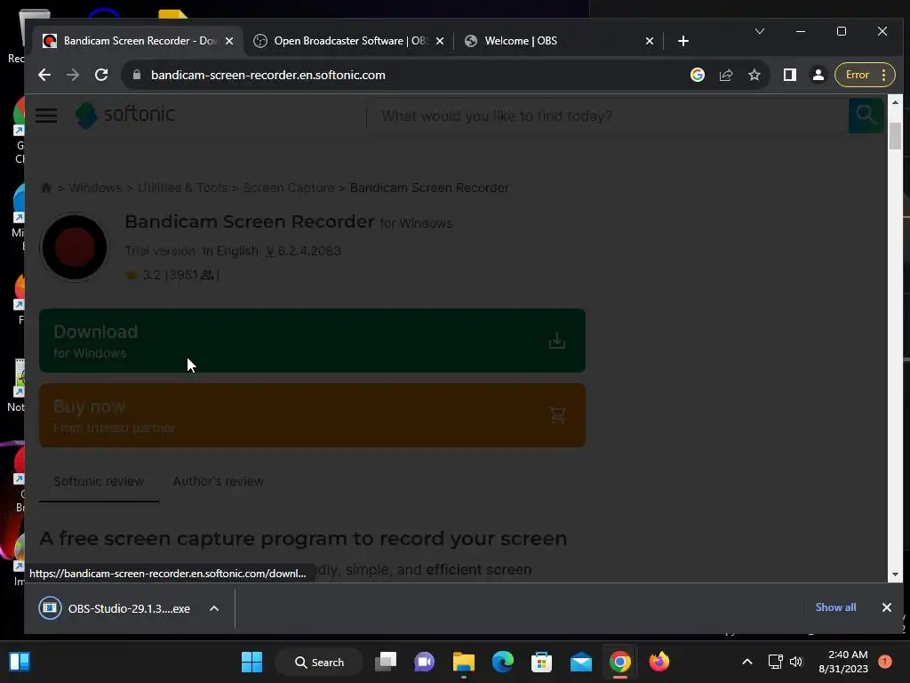
Task: Launch Firefox from taskbar
Action: (x=659, y=662)
